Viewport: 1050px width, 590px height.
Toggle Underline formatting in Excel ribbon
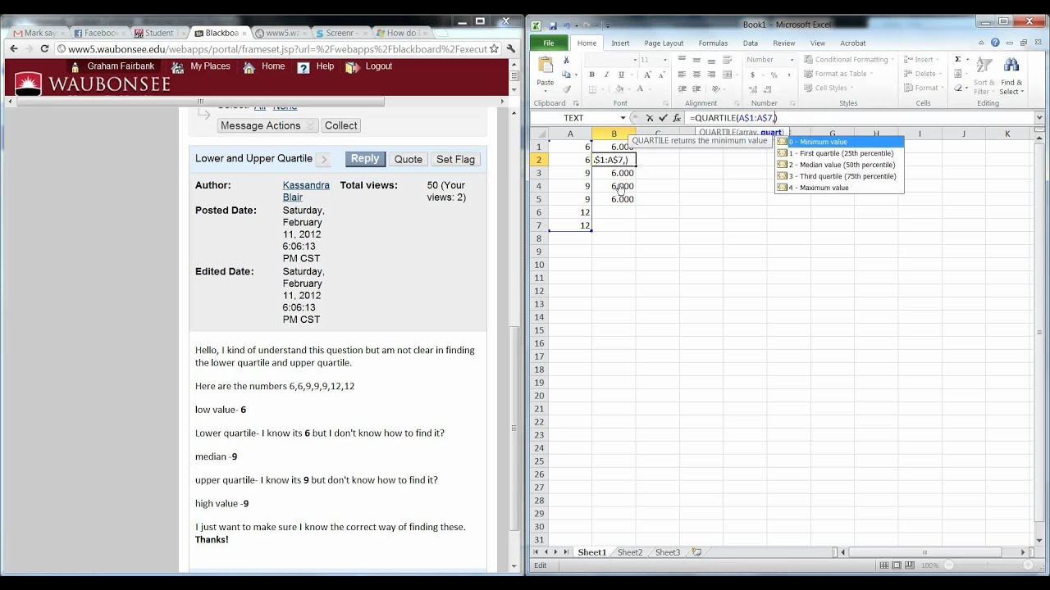[621, 75]
